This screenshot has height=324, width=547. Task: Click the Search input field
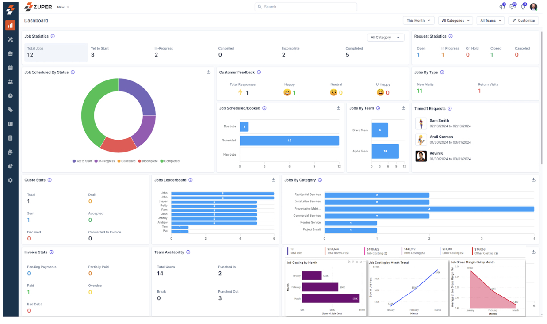[306, 7]
